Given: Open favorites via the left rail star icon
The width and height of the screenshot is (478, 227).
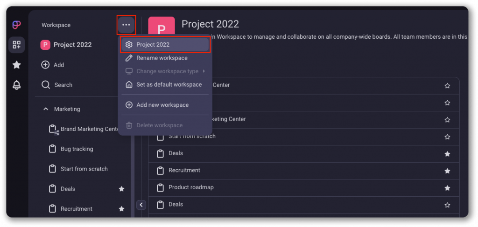Looking at the screenshot, I should (17, 65).
